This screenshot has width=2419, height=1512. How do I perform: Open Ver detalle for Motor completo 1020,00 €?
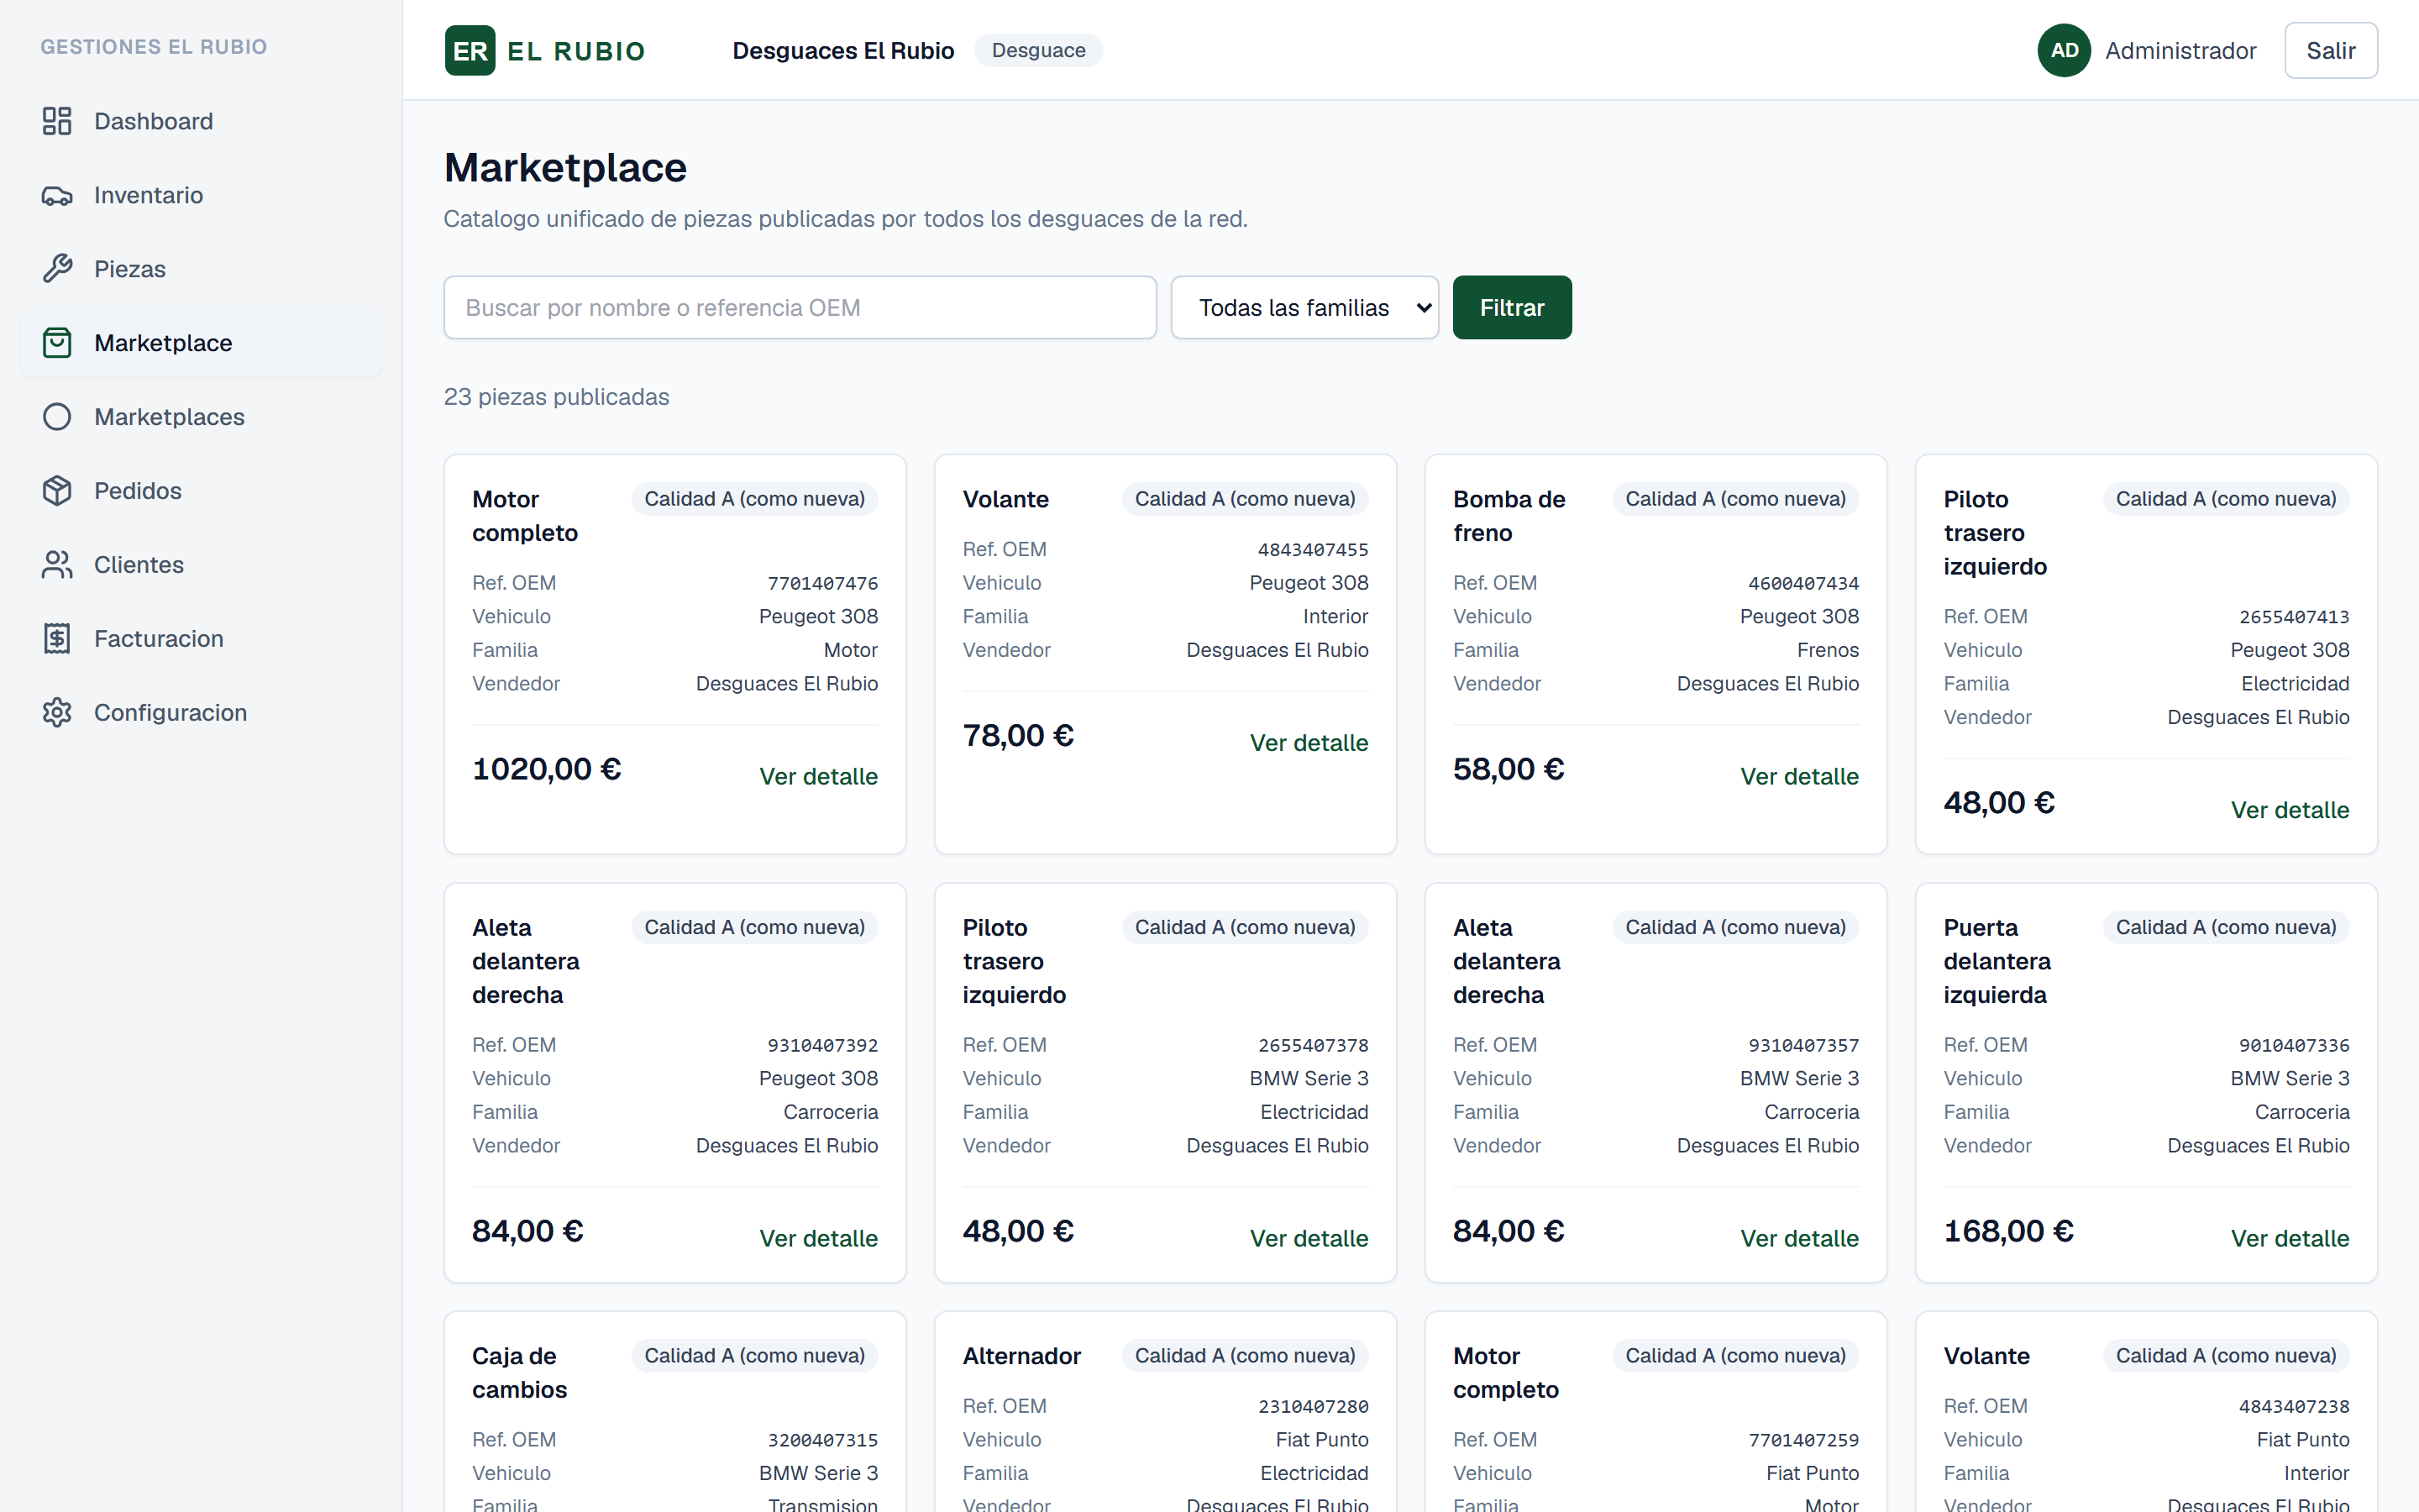pyautogui.click(x=817, y=777)
